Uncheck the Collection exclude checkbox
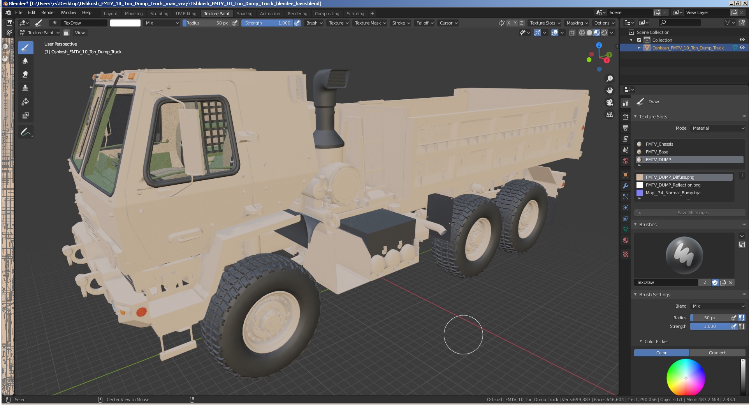 639,40
